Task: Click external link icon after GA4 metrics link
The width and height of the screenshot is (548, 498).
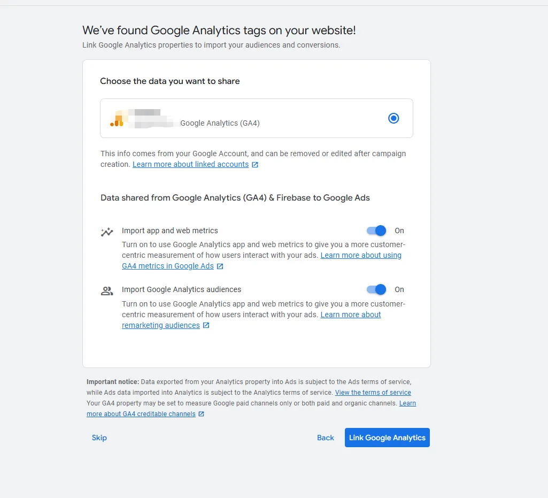Action: click(220, 266)
